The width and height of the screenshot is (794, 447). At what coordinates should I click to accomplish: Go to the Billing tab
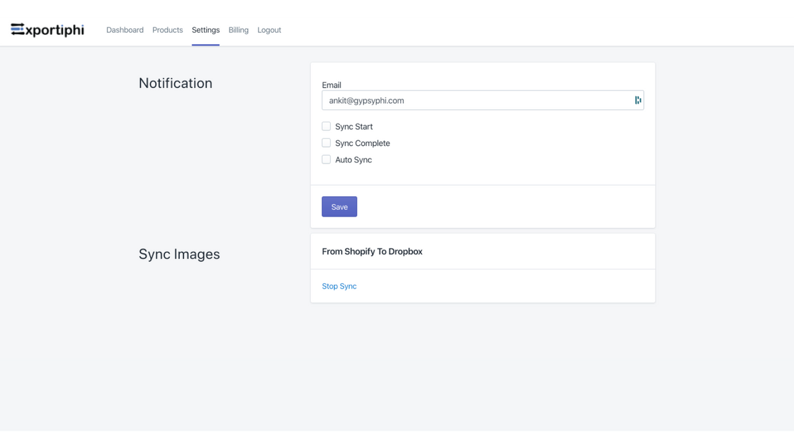238,30
